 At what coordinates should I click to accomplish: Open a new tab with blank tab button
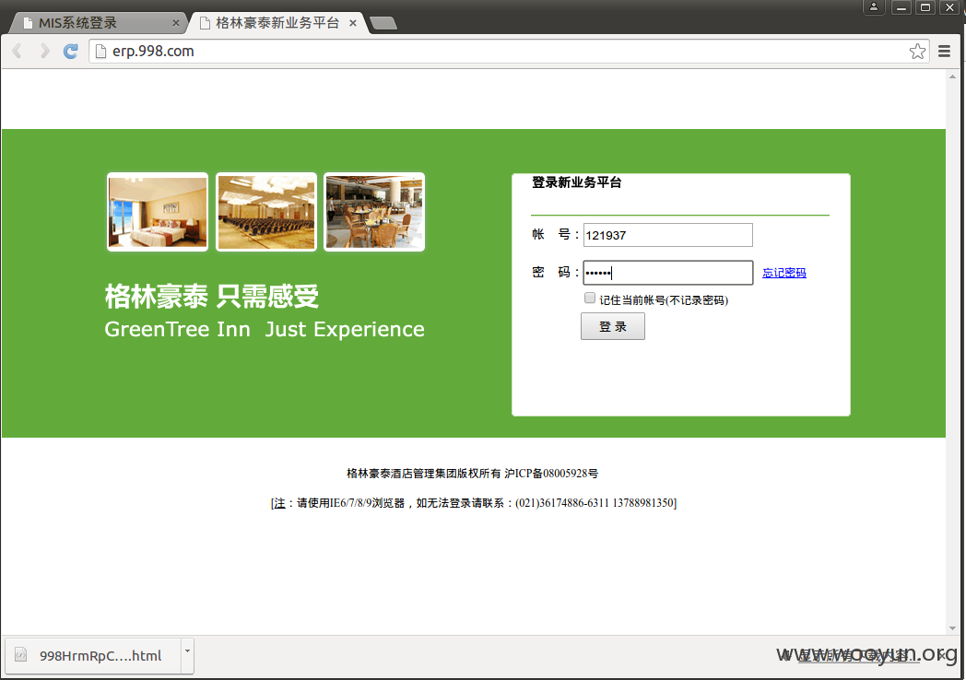[x=383, y=23]
